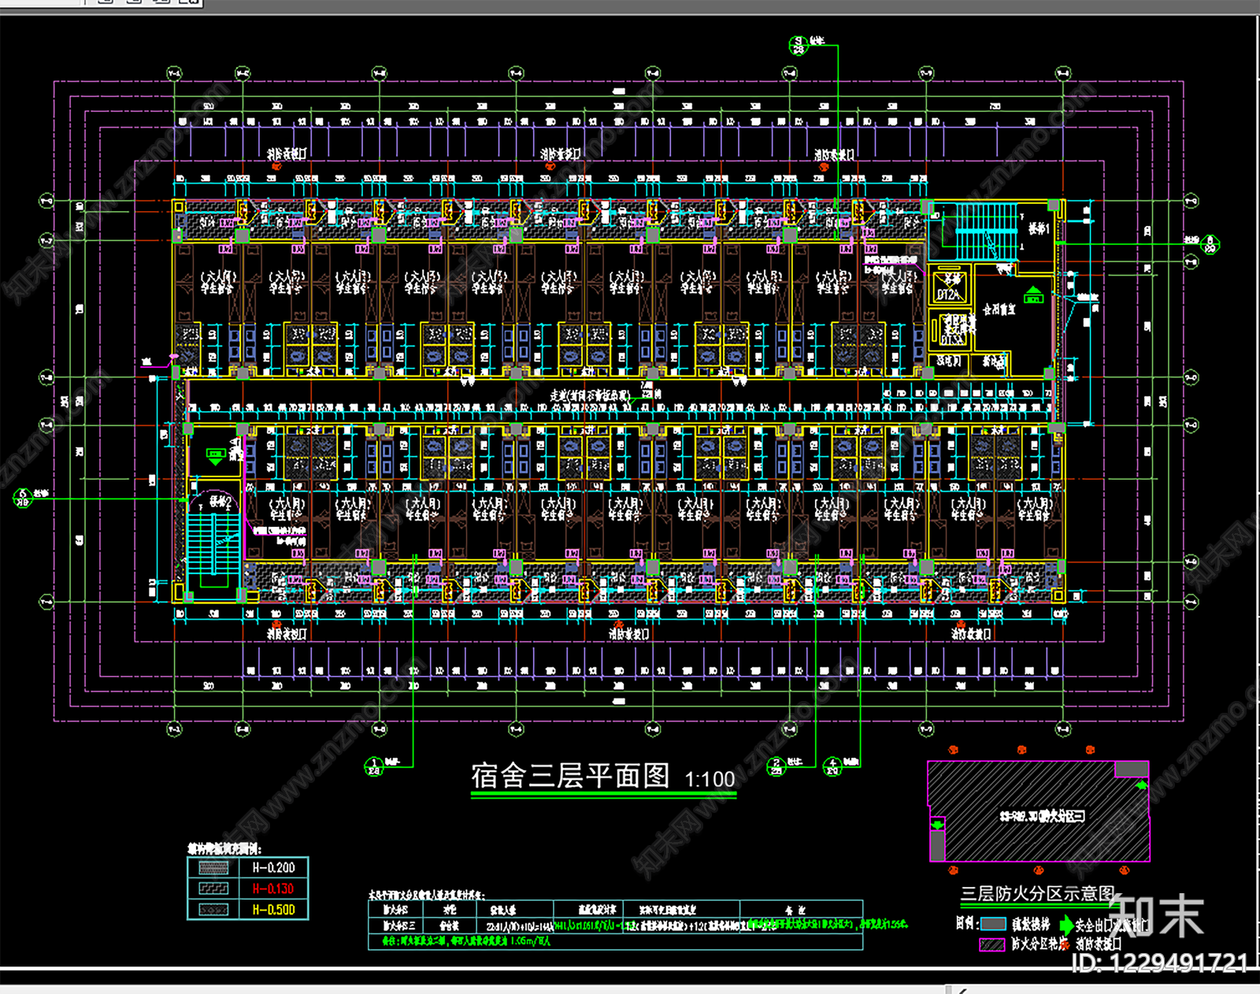Image resolution: width=1260 pixels, height=994 pixels.
Task: Select the yellow H-0.500 legend label
Action: 273,910
